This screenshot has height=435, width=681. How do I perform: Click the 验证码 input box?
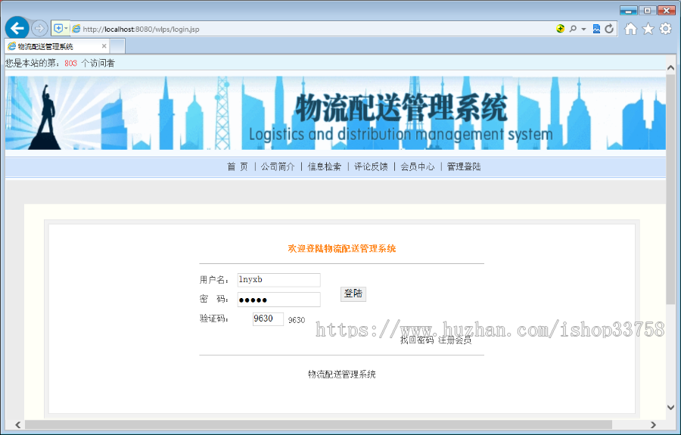268,318
